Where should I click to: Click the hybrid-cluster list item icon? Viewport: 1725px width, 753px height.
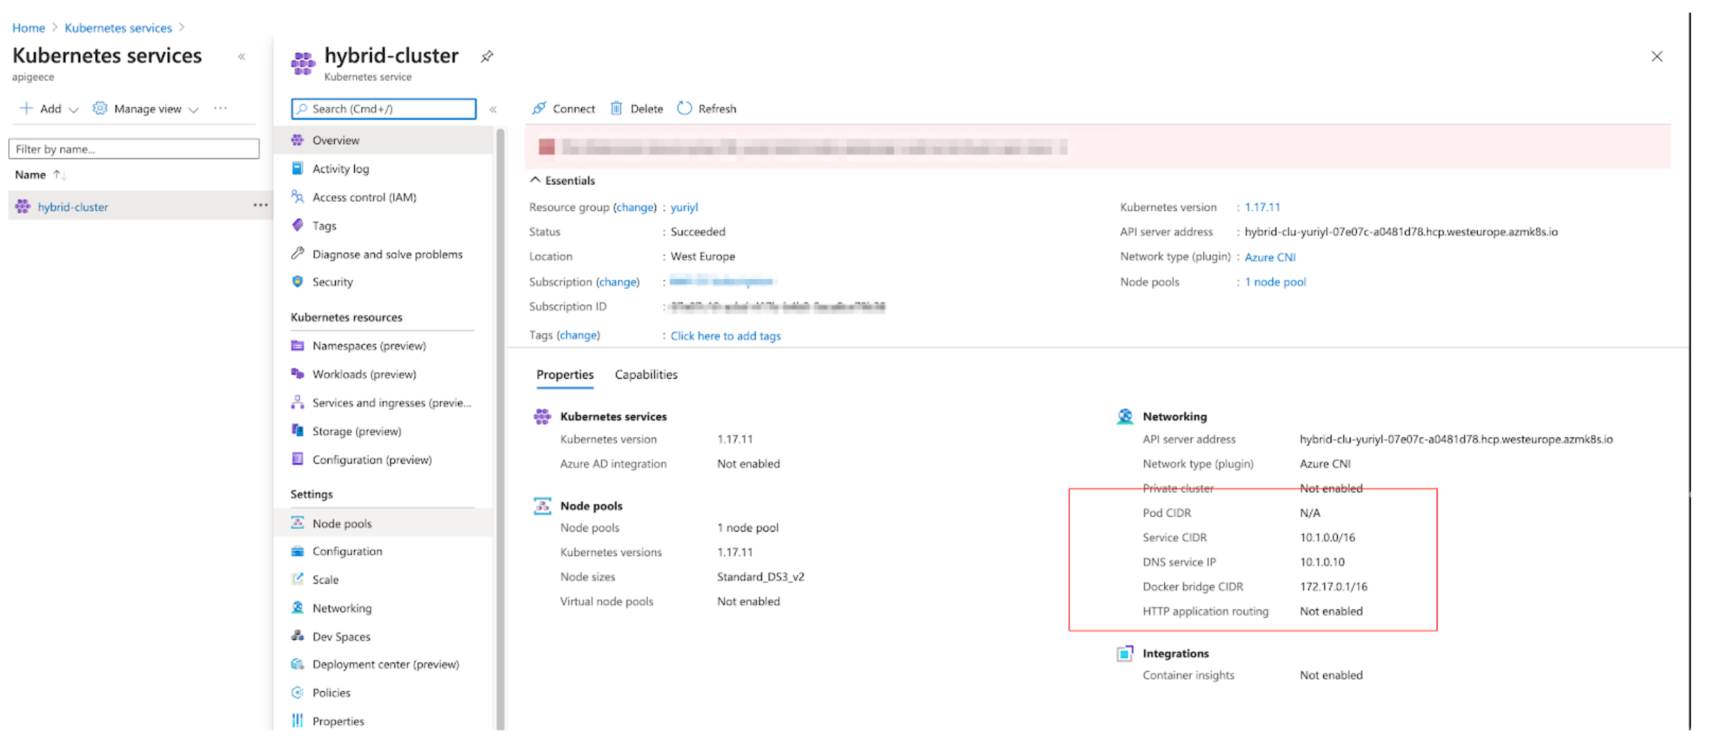[x=23, y=207]
